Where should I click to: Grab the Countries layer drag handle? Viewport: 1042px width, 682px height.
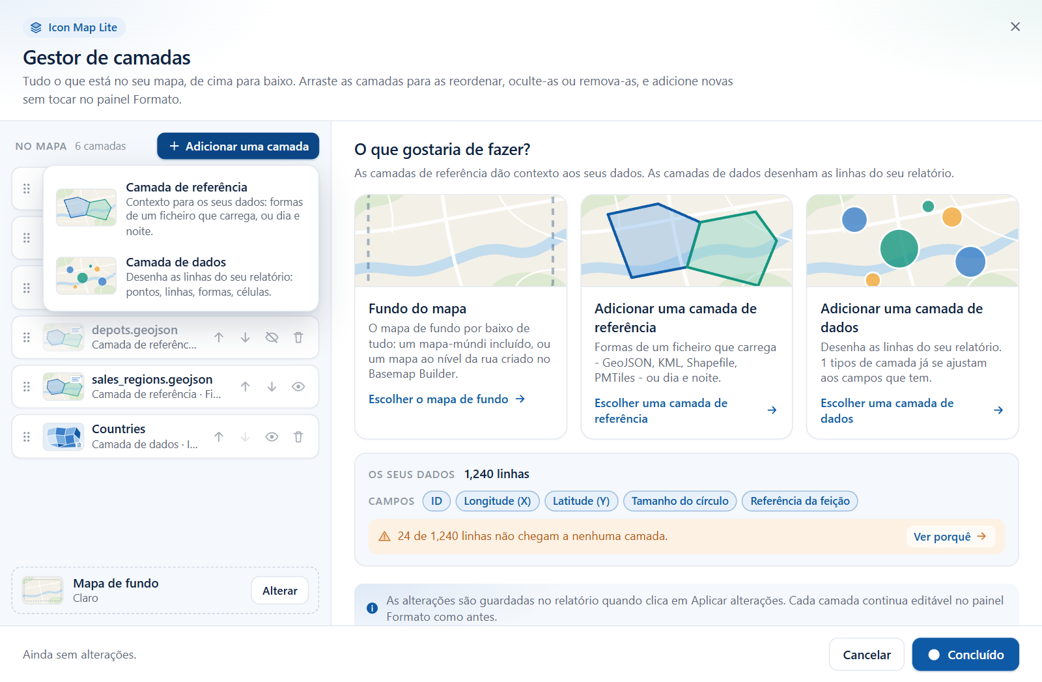coord(27,437)
